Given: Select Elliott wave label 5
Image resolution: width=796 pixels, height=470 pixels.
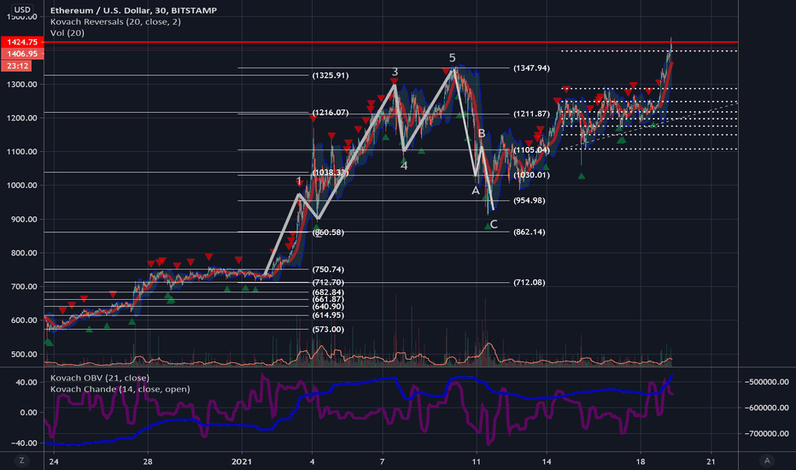Looking at the screenshot, I should (x=453, y=58).
